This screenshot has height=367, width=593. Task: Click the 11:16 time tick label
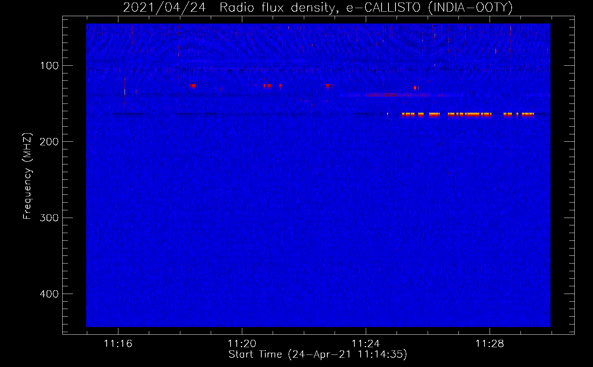(118, 344)
